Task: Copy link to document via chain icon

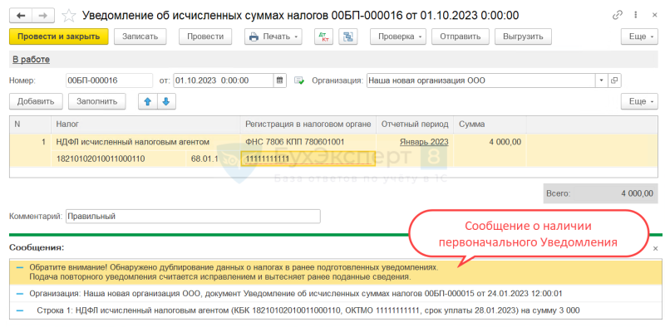Action: coord(617,15)
